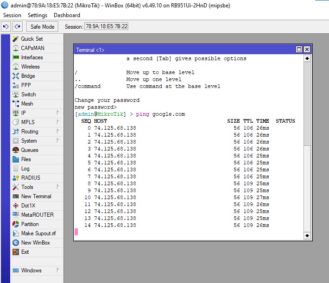Click the Session address field
This screenshot has height=283, width=329.
107,26
